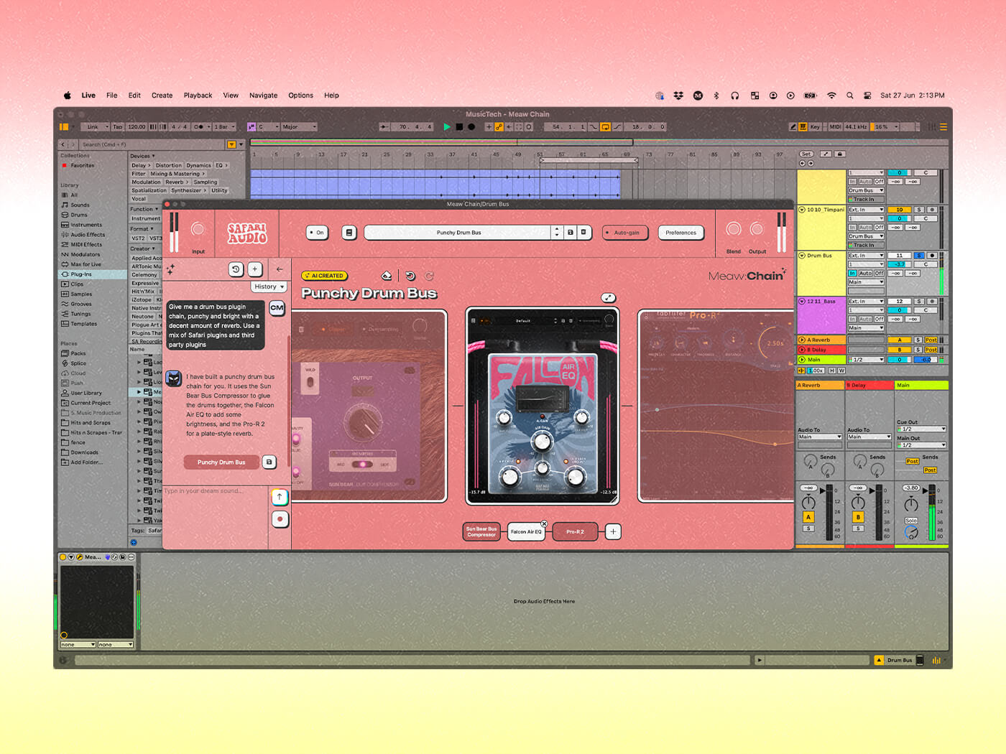
Task: Add a new plugin slot to the chain
Action: point(613,531)
